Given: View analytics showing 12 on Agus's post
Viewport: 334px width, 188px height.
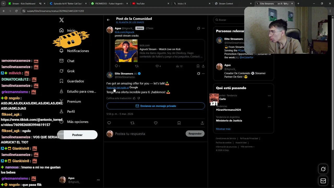Looking at the screenshot, I should coord(179,66).
